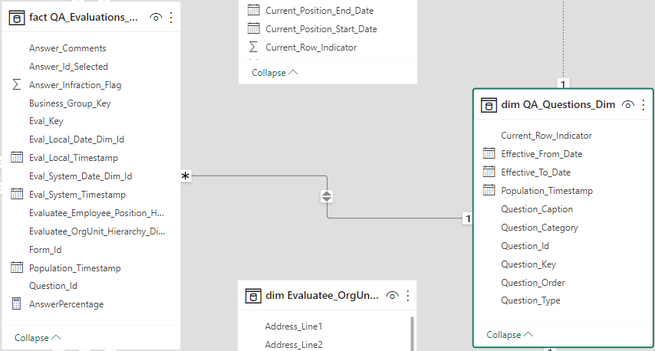Click calendar icon beside Eval_Local_Timestamp

(17, 157)
